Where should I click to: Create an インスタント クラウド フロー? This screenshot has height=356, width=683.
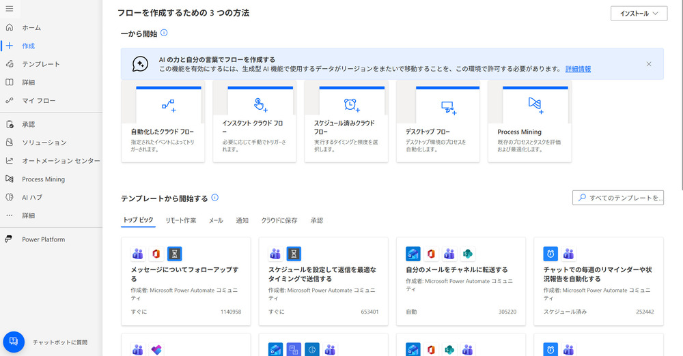(x=254, y=121)
